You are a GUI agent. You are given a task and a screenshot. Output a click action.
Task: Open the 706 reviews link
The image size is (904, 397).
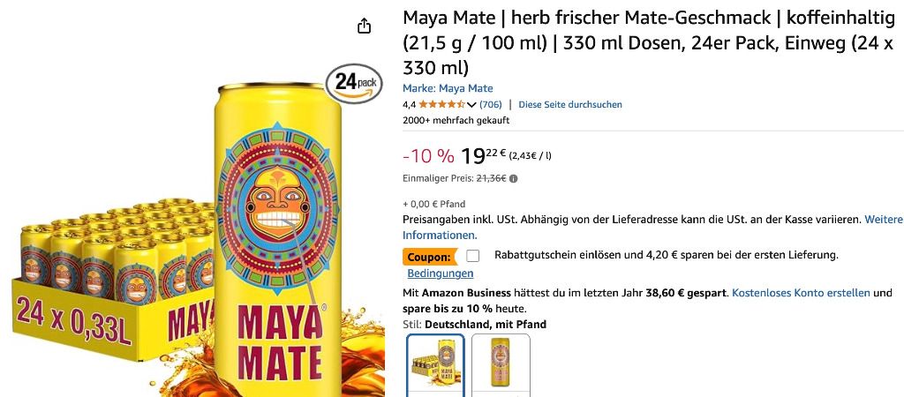491,104
